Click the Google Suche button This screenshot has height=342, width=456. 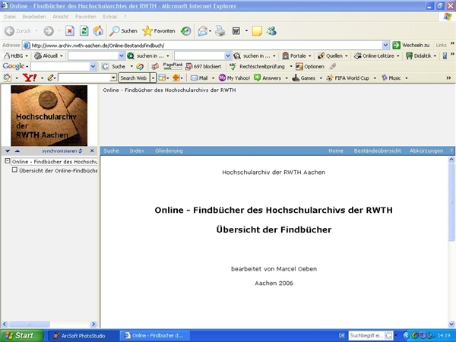tap(114, 66)
